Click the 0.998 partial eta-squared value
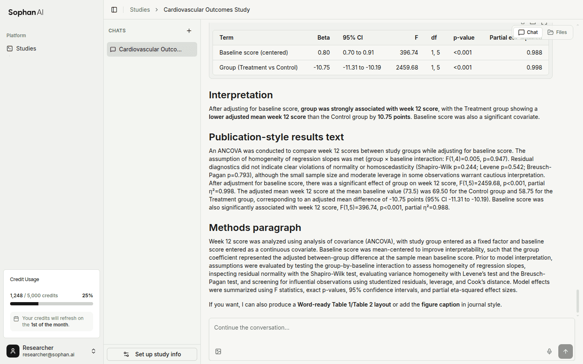The image size is (583, 364). (534, 68)
